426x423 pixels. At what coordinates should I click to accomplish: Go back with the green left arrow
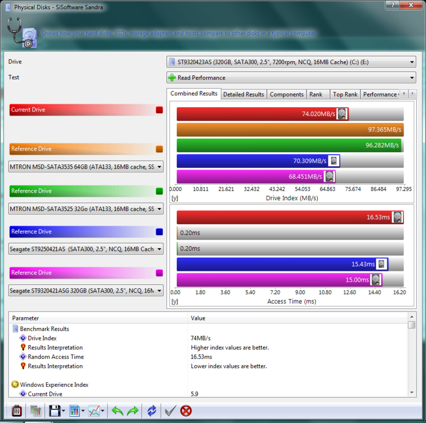coord(117,411)
